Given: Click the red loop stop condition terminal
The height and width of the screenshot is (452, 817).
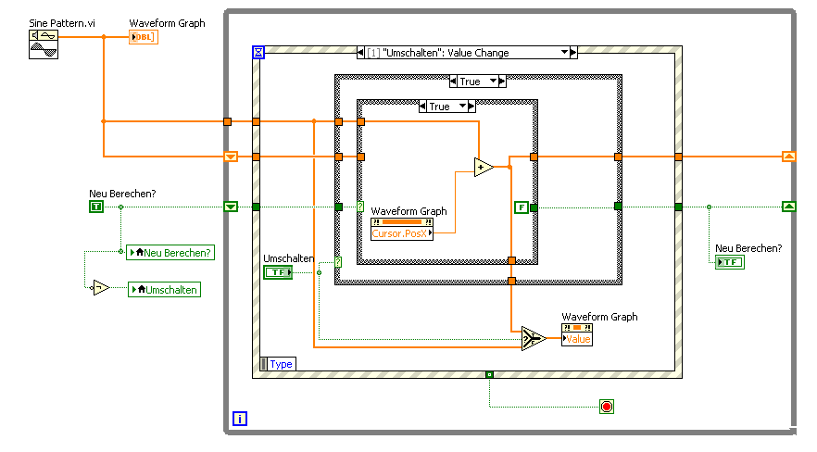Looking at the screenshot, I should (607, 407).
